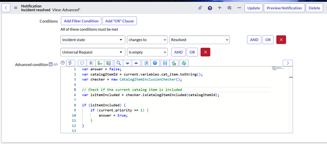Click the editor vertical scrollbar
Screen dimensions: 327x144
coord(291,100)
